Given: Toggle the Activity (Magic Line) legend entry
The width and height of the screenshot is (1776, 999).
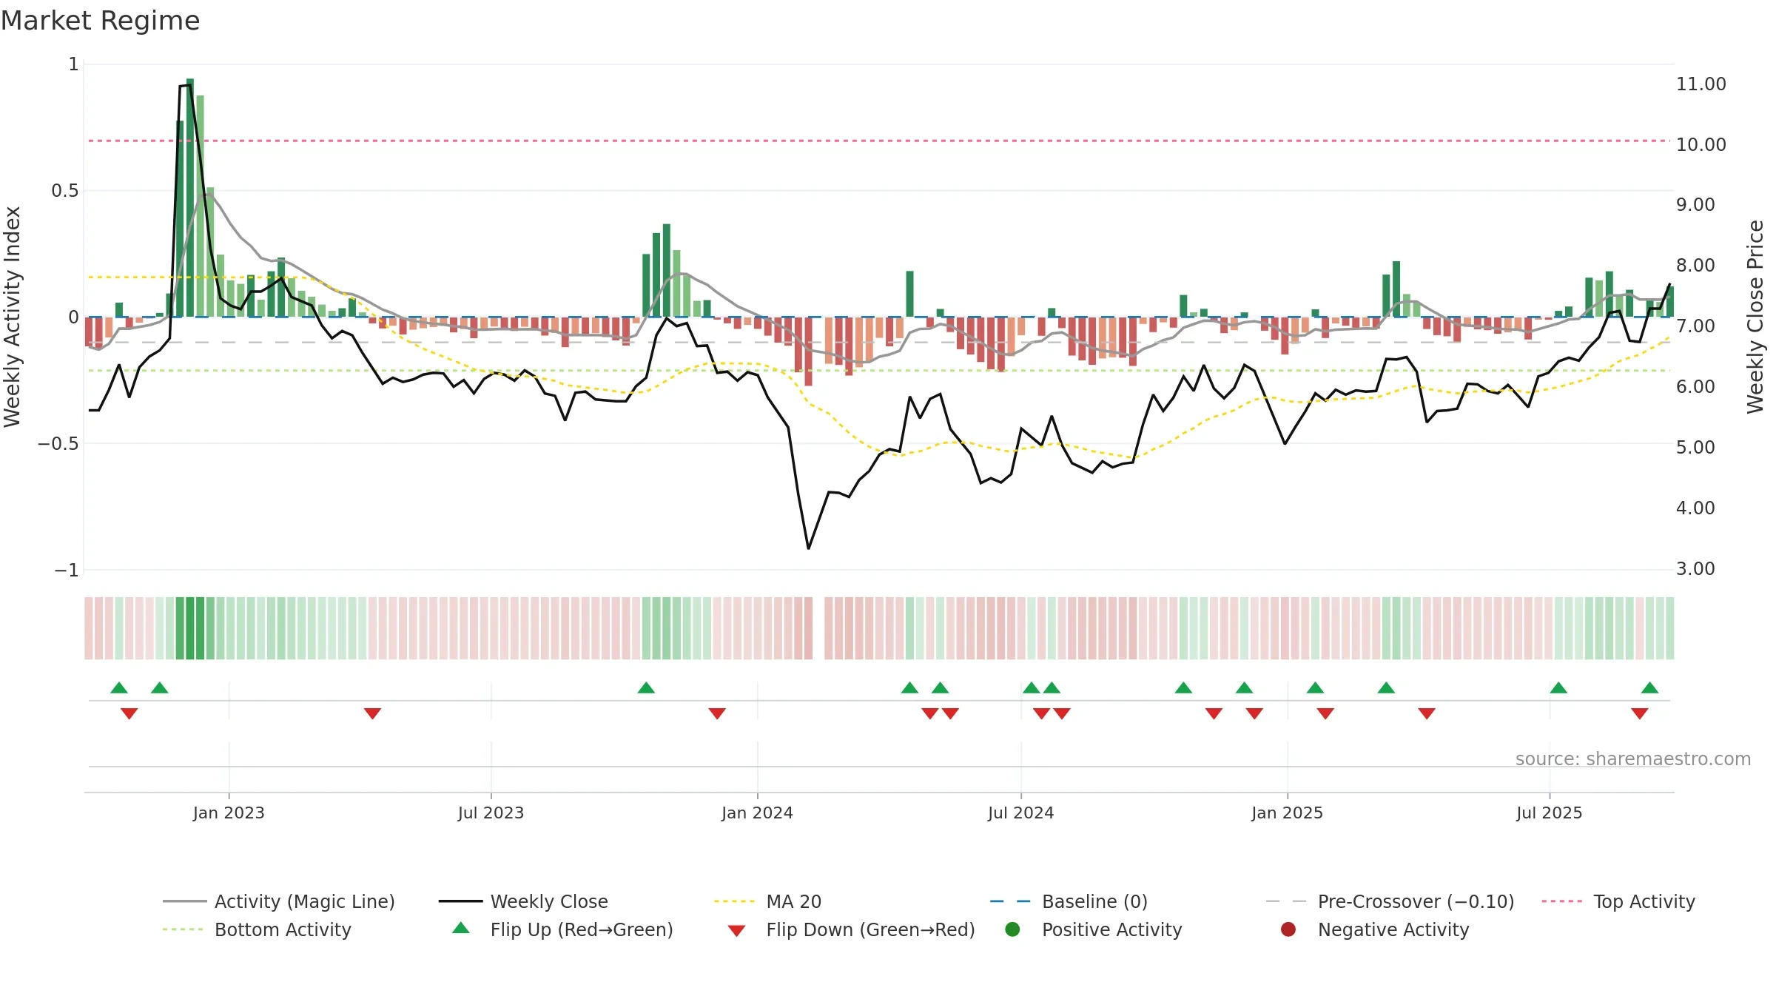Looking at the screenshot, I should point(279,901).
